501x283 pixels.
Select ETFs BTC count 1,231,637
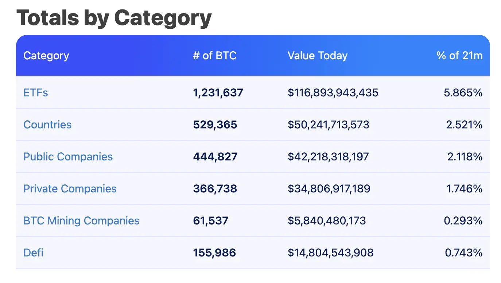(x=218, y=93)
